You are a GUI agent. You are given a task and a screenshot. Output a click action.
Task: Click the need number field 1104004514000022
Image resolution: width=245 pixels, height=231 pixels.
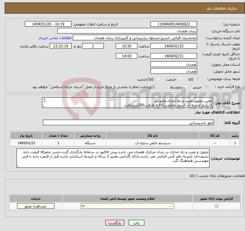[x=173, y=24]
